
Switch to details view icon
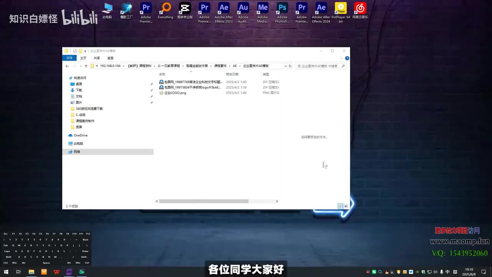click(x=340, y=206)
